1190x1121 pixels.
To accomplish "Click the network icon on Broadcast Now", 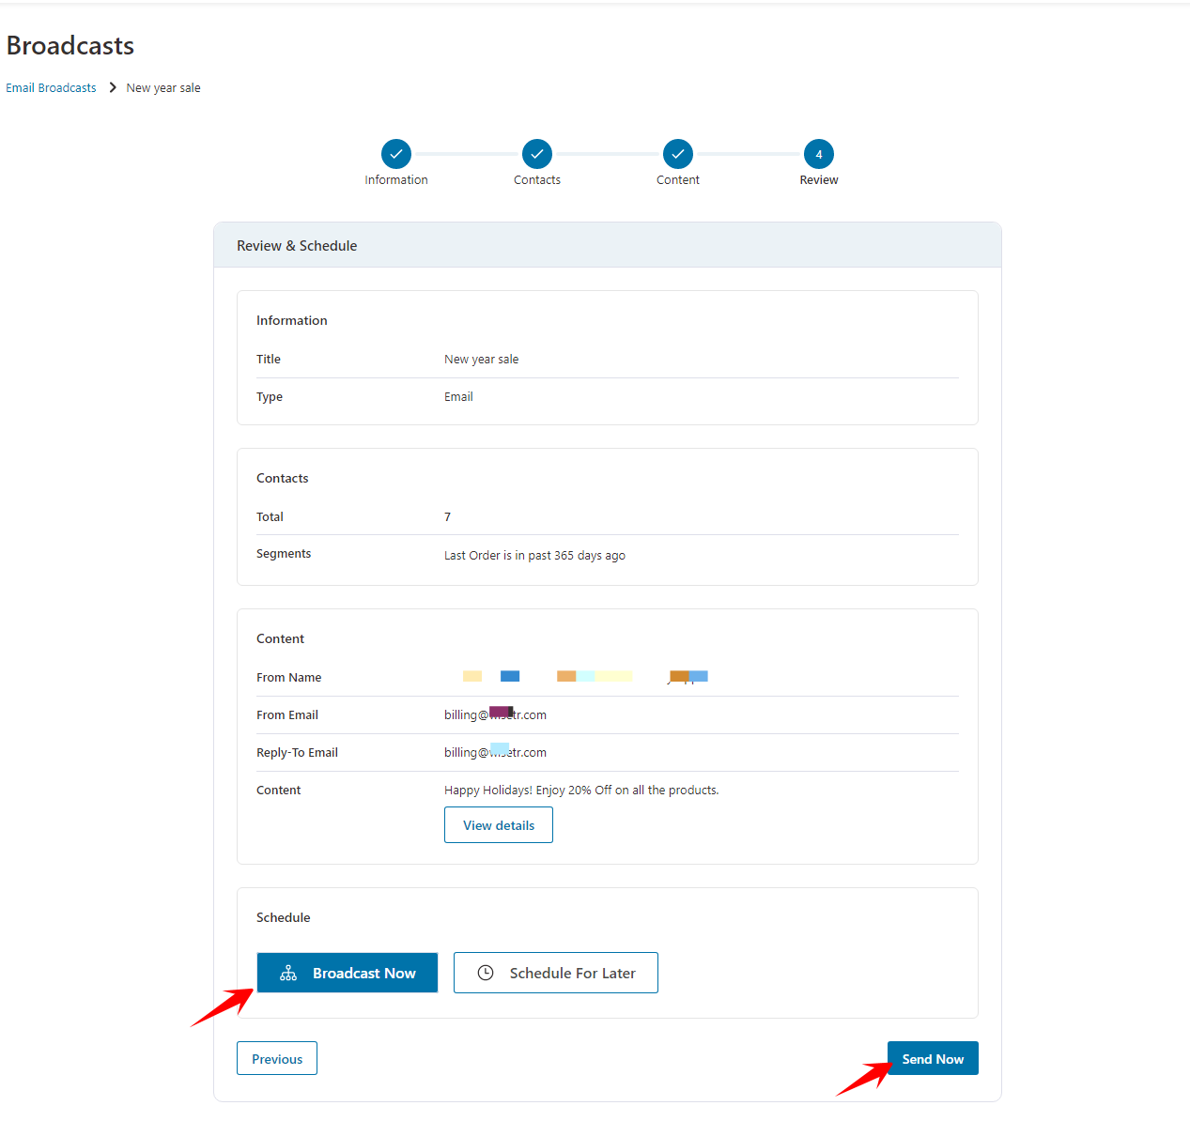I will pyautogui.click(x=288, y=973).
